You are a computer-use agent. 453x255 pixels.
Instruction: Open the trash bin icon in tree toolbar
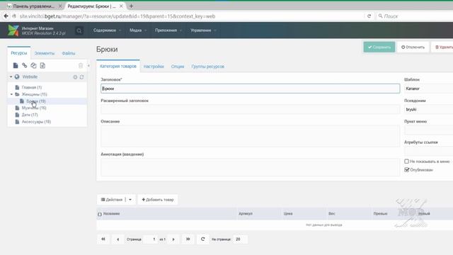(81, 66)
